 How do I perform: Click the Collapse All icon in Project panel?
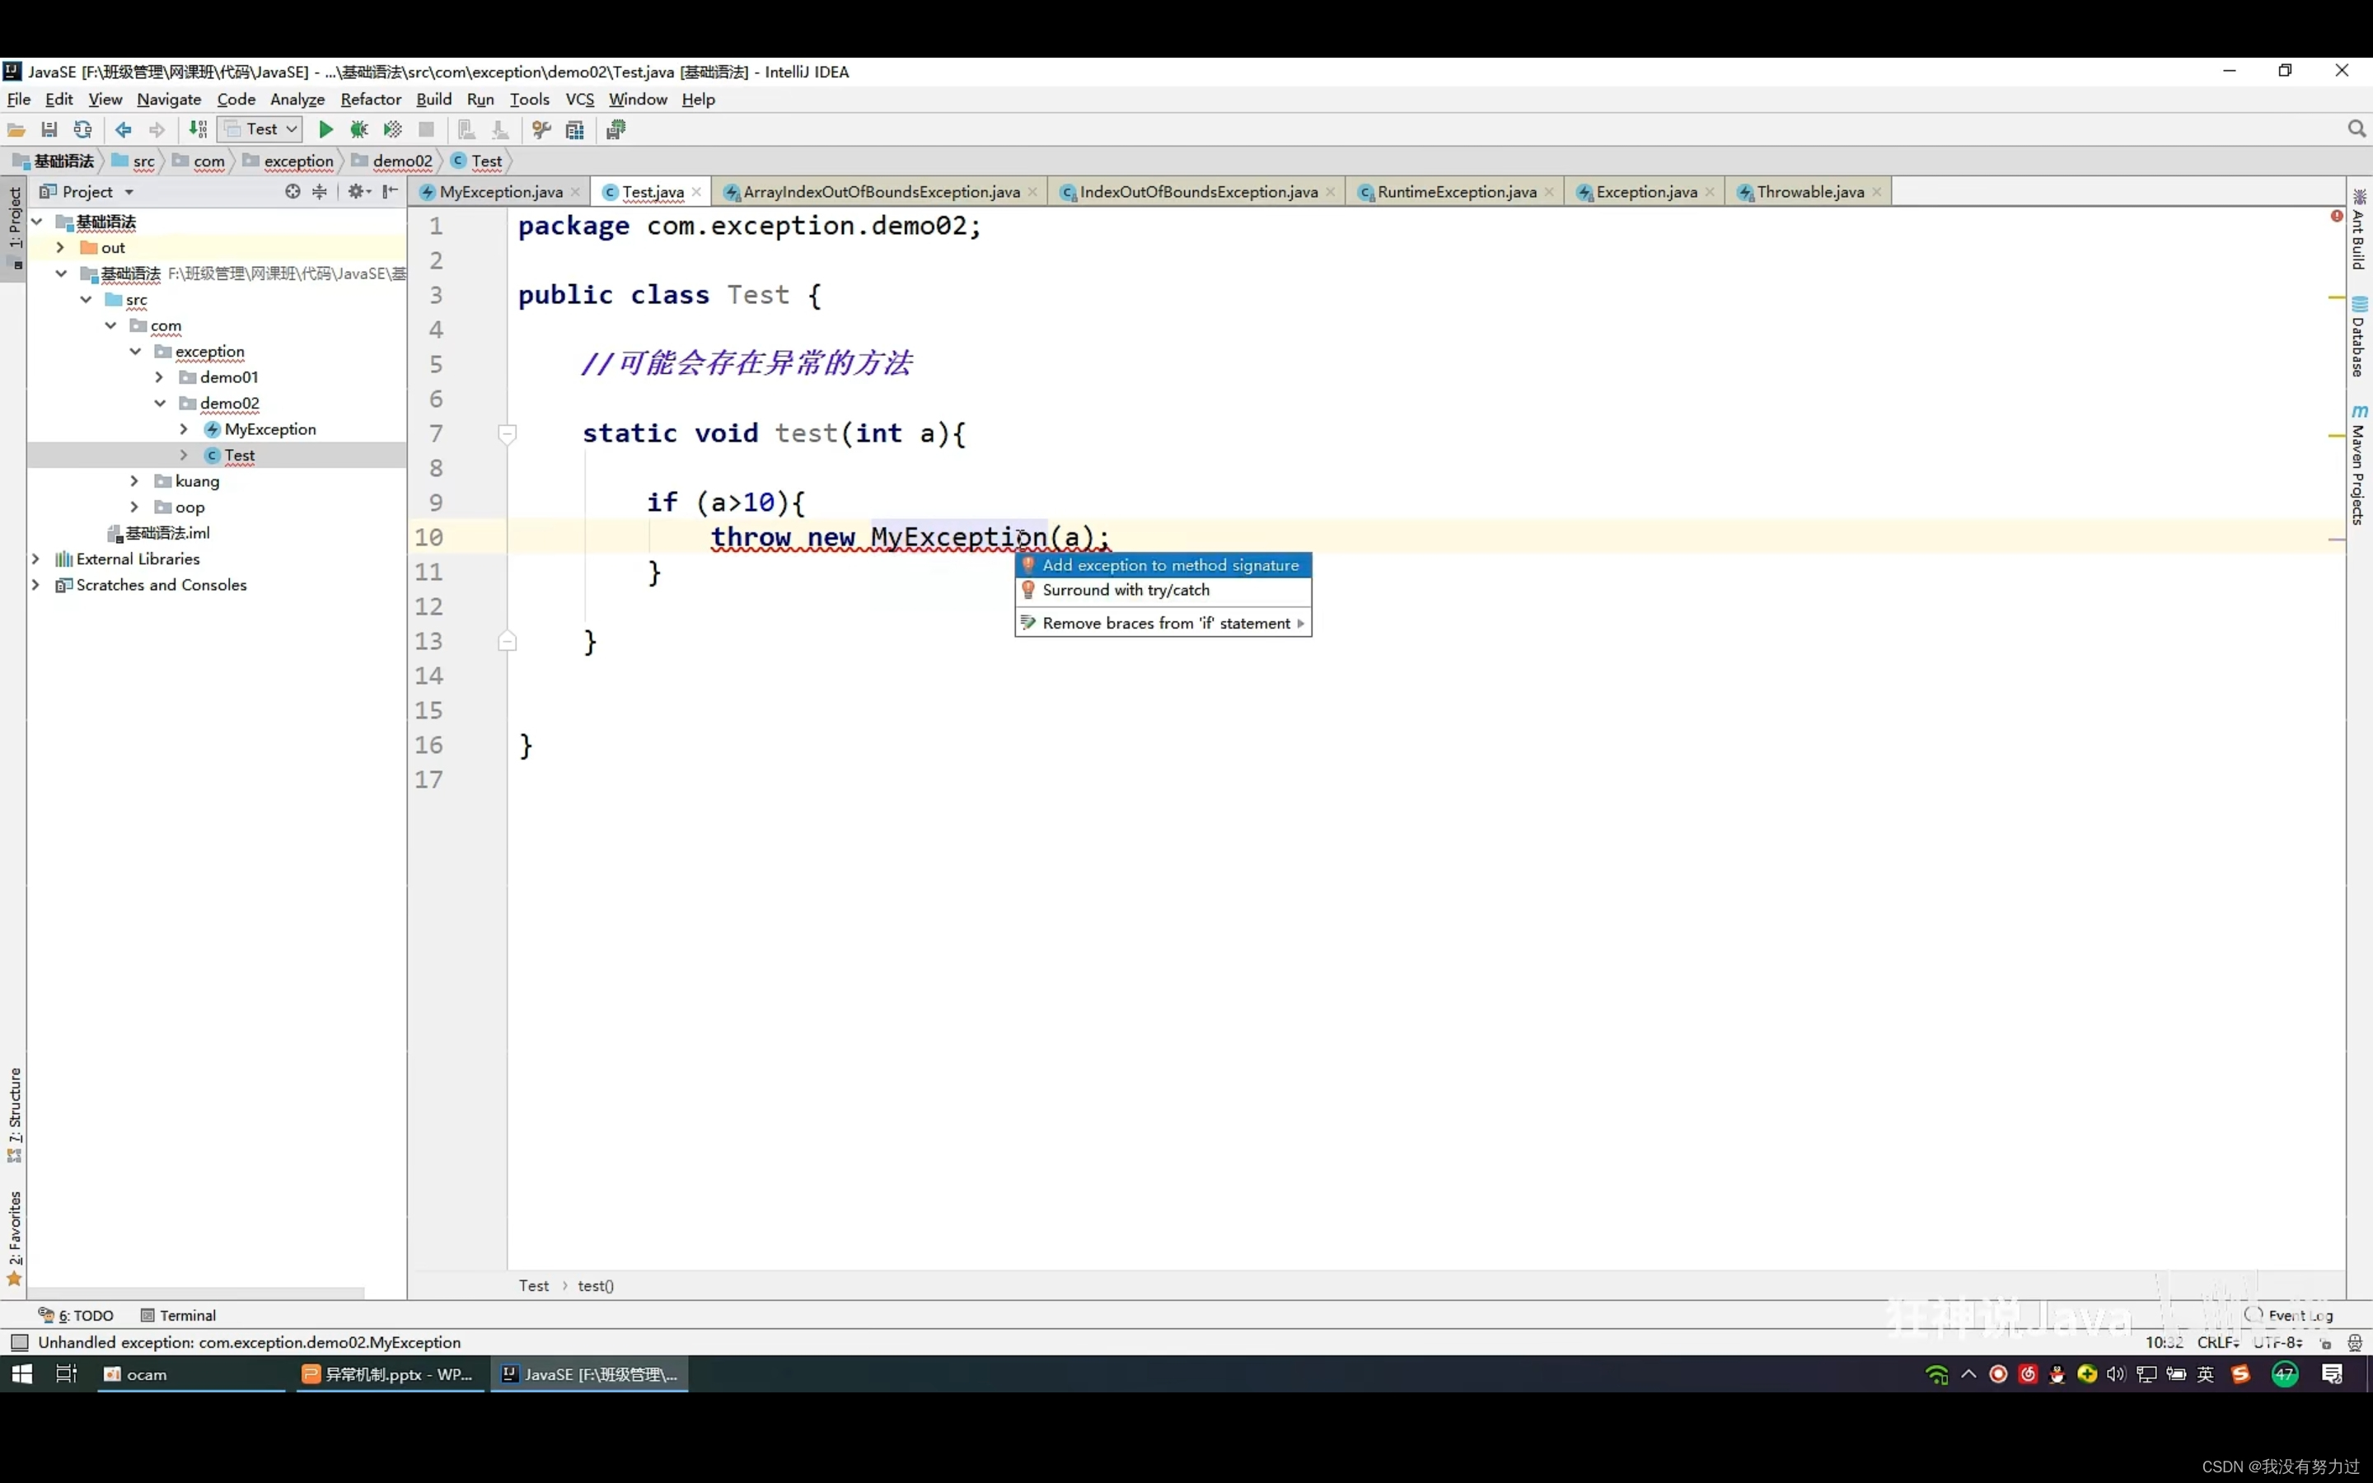coord(320,191)
